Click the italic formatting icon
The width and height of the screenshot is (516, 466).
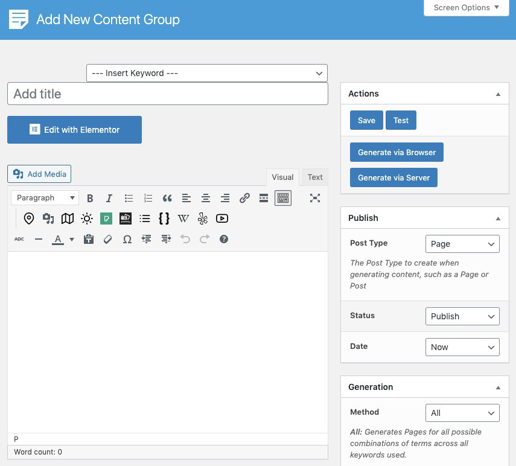pos(109,198)
